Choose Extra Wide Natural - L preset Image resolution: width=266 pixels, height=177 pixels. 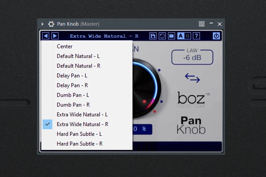tap(87, 115)
